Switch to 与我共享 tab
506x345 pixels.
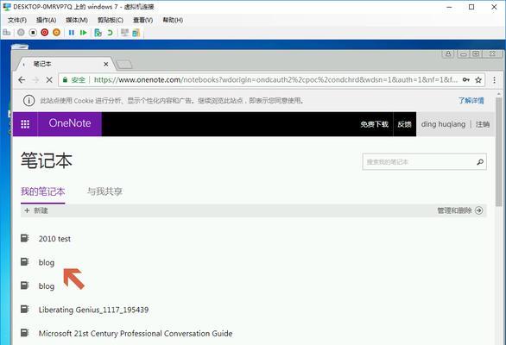click(104, 191)
